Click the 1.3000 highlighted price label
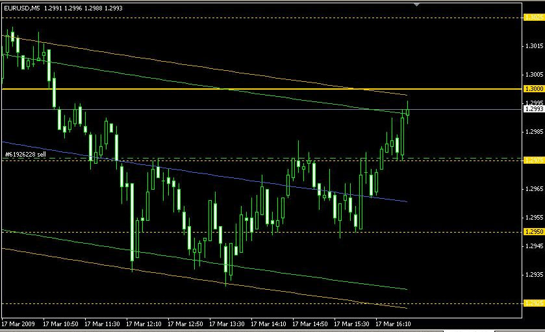The image size is (545, 332). point(533,89)
